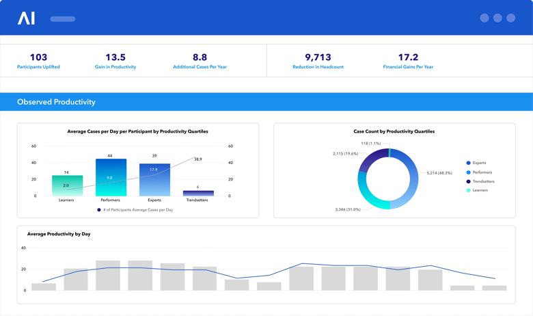Click the leftmost circle icon in the top-right header
533x316 pixels.
(x=484, y=18)
